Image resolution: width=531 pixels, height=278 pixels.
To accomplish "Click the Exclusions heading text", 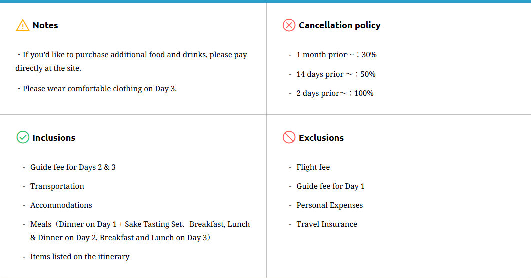I will (x=321, y=138).
